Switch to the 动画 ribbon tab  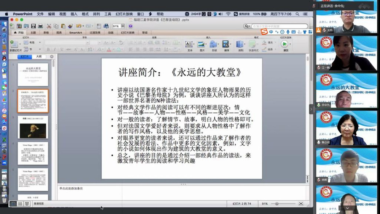110,33
